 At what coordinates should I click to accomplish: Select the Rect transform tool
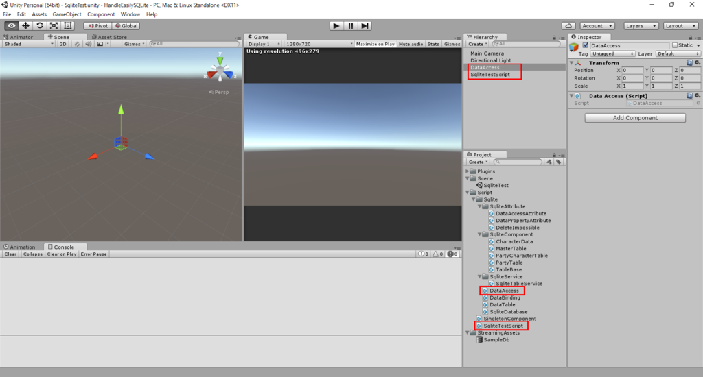(x=68, y=26)
